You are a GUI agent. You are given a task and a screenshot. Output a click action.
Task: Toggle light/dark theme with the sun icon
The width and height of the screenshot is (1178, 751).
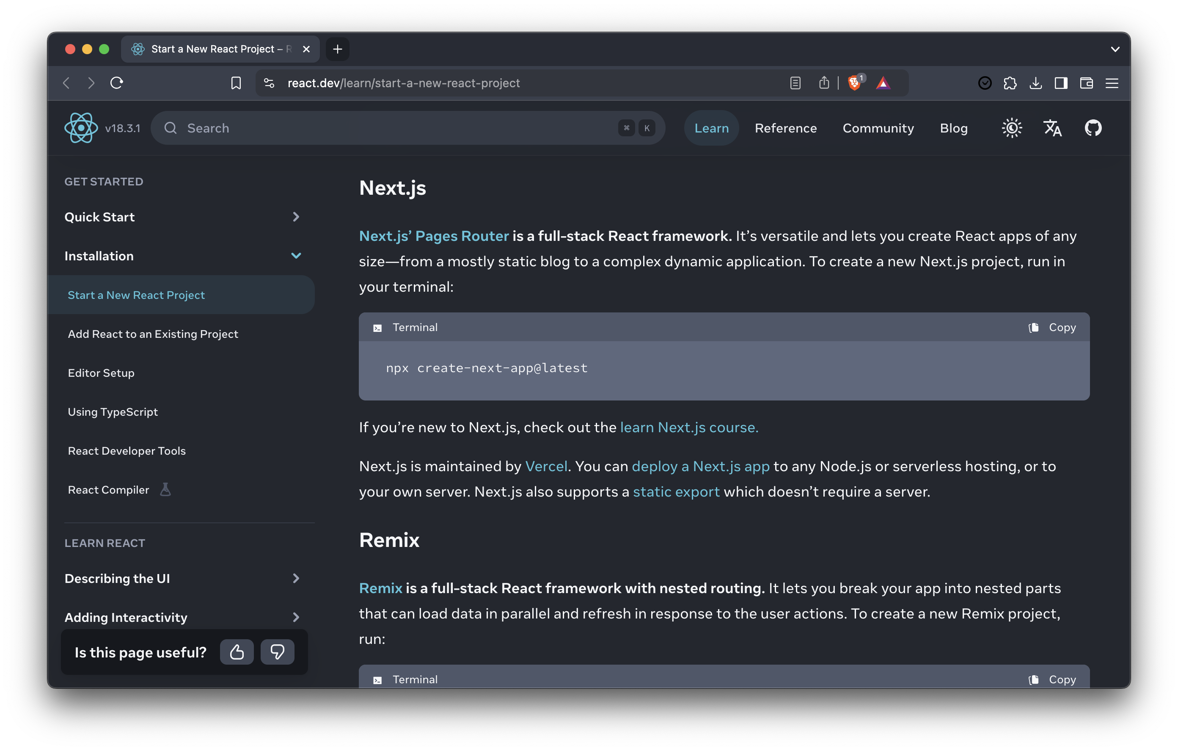pos(1012,128)
